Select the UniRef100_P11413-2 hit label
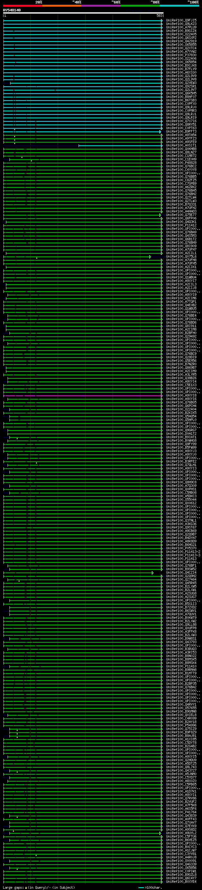 (x=183, y=552)
